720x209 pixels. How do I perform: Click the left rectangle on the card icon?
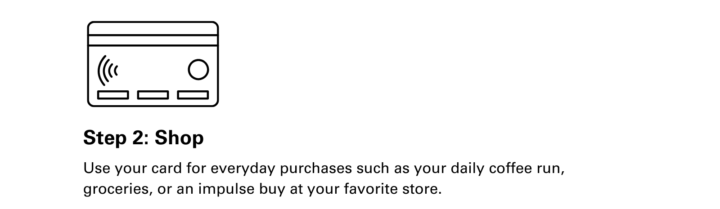point(113,95)
